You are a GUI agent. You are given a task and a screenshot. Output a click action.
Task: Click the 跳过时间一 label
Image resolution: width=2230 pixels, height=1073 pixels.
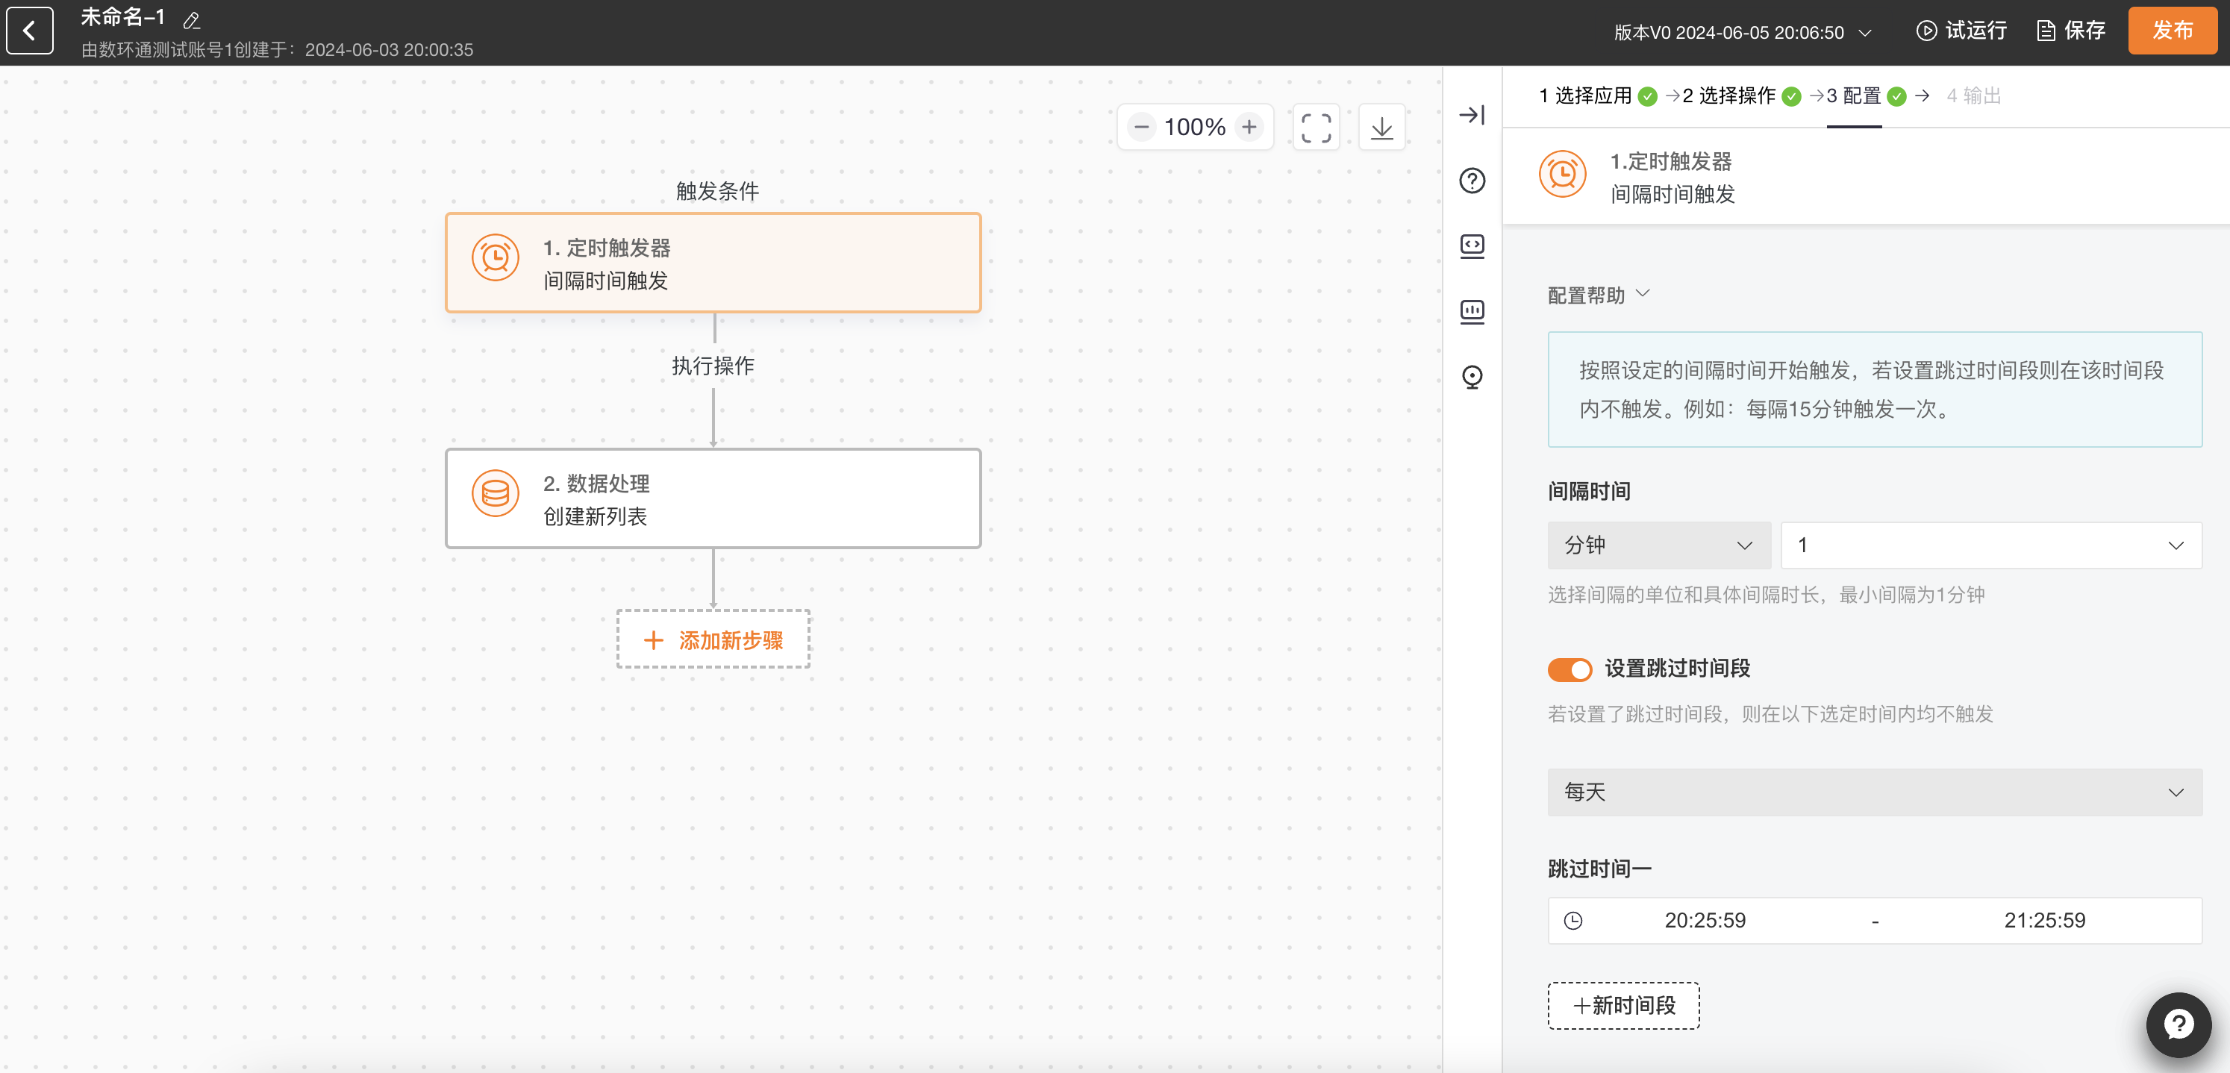coord(1600,869)
